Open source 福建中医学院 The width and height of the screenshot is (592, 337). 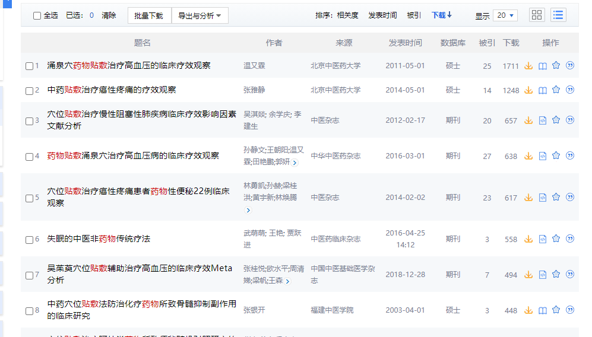(332, 310)
